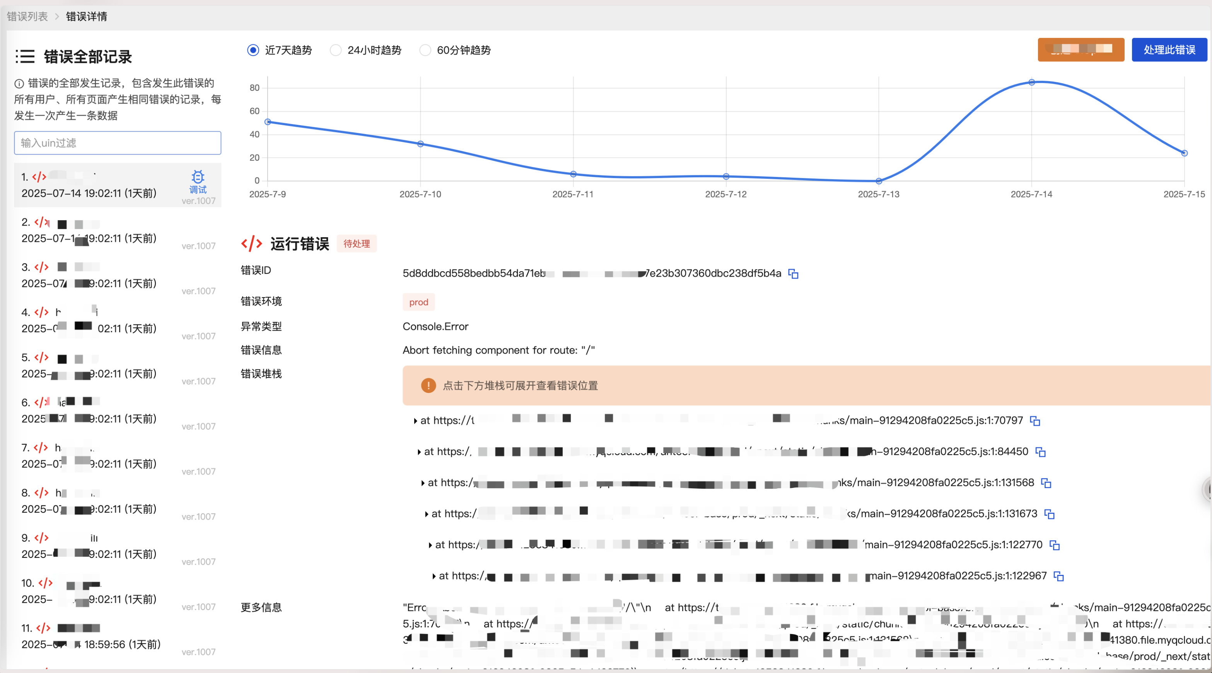The image size is (1212, 673).
Task: Copy stack line ending in js:1:131568
Action: pyautogui.click(x=1046, y=483)
